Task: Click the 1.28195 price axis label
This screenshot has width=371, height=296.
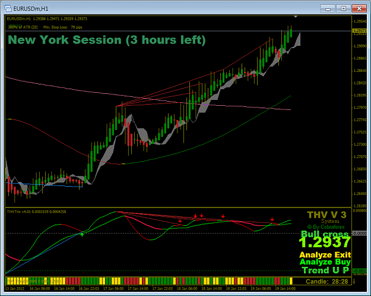Action: click(x=360, y=95)
